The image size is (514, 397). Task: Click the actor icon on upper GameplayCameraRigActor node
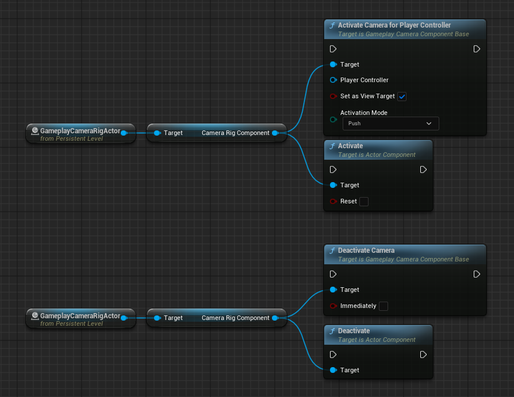click(x=34, y=131)
